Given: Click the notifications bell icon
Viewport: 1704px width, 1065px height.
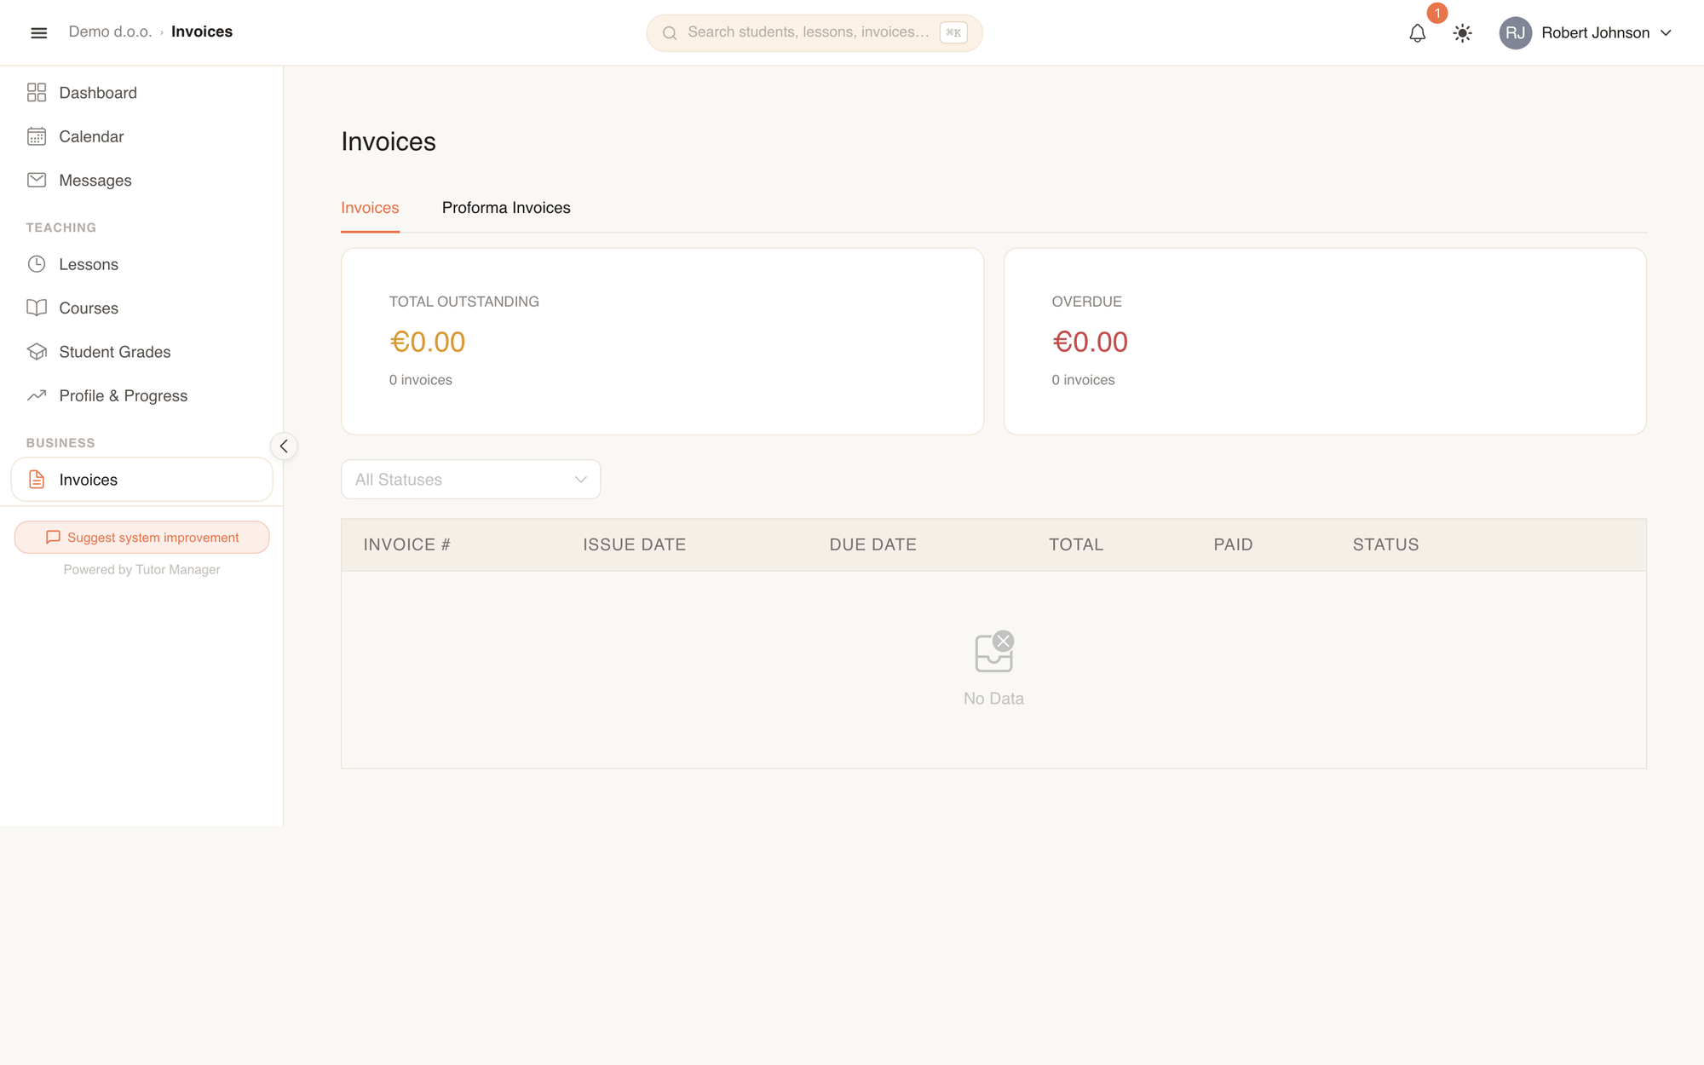Looking at the screenshot, I should click(x=1417, y=33).
